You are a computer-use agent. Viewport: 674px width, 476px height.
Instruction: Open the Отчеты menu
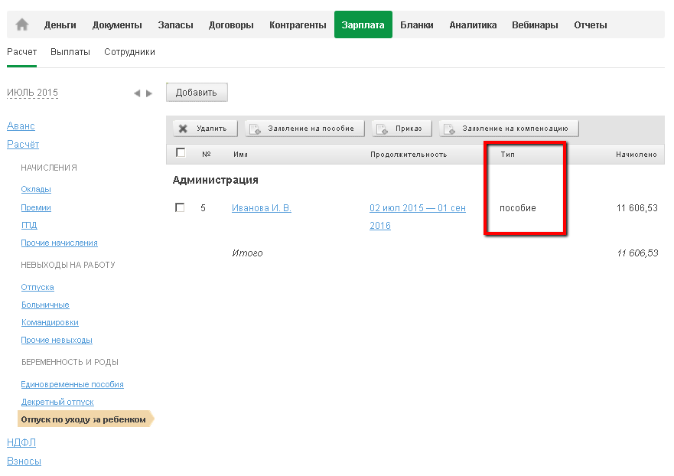pyautogui.click(x=591, y=25)
